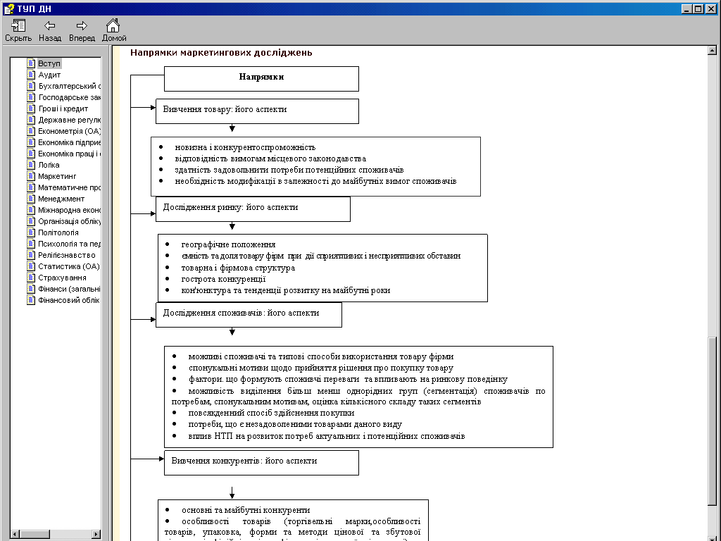Go forward with the Вперед arrow
The image size is (721, 541).
[x=82, y=25]
